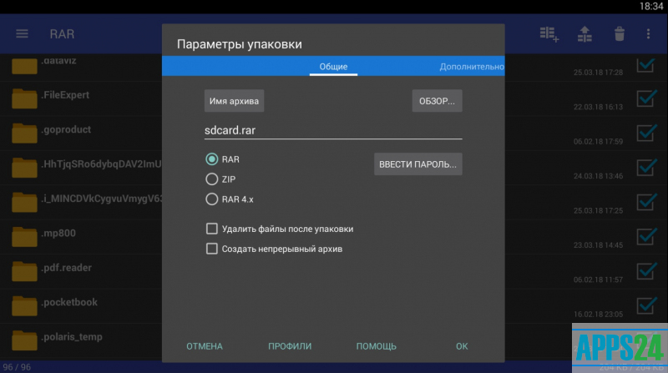
Task: Click the 'Имя архива' button
Action: [234, 101]
